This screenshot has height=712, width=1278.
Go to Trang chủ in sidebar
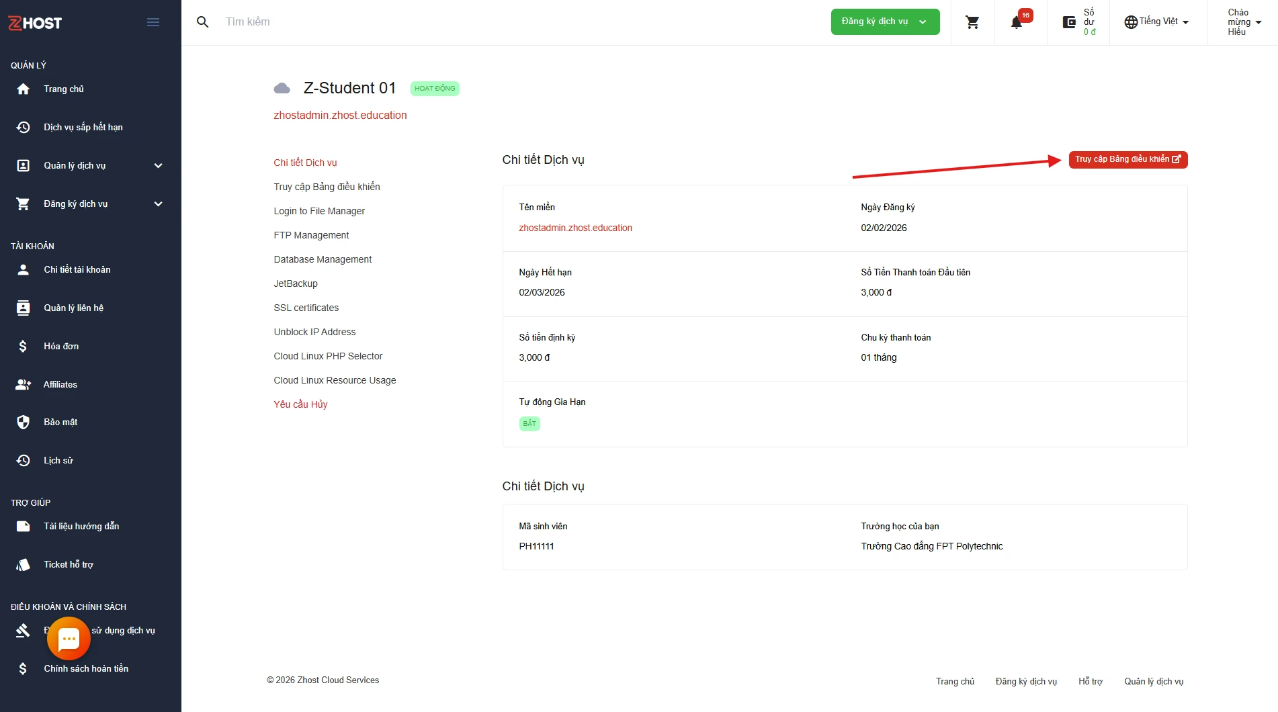point(64,89)
